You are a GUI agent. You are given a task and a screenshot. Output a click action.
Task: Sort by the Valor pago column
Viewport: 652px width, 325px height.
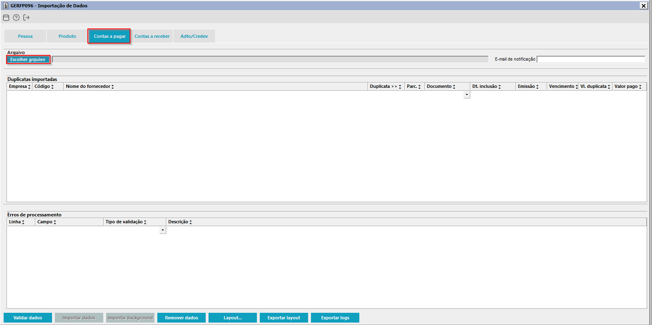[x=629, y=87]
